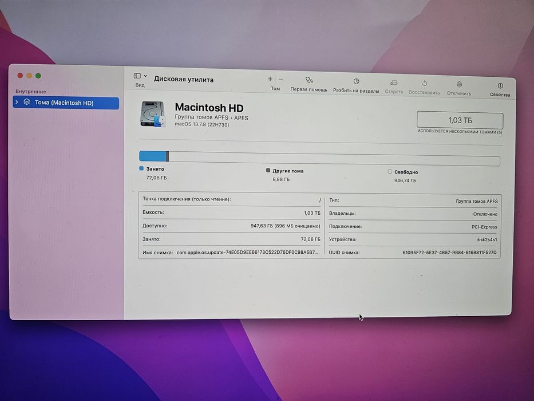Click the 8,88 ГБ other volumes value
The width and height of the screenshot is (534, 401).
click(x=281, y=179)
